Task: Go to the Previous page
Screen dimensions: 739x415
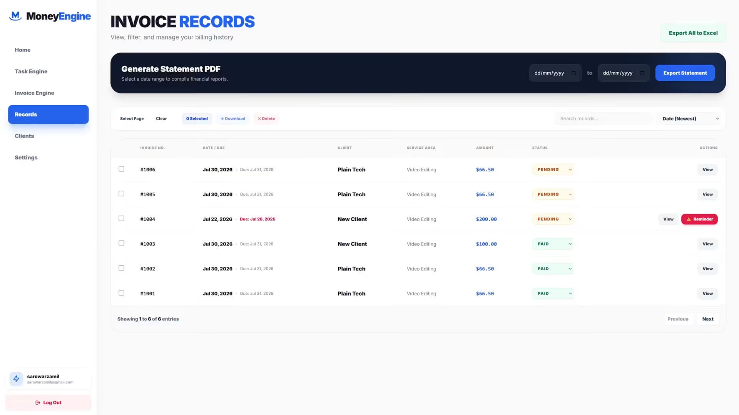Action: [678, 319]
